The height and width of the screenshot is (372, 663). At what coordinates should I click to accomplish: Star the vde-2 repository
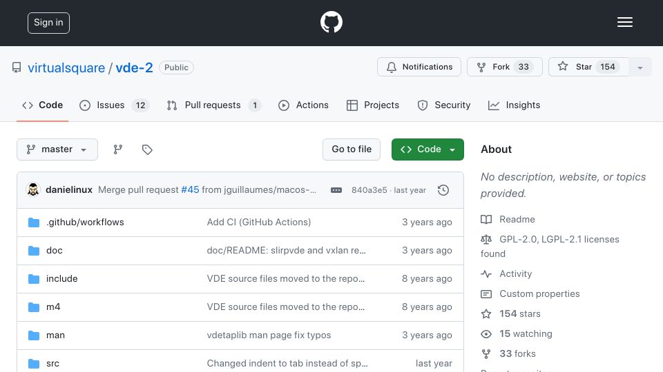(x=588, y=67)
